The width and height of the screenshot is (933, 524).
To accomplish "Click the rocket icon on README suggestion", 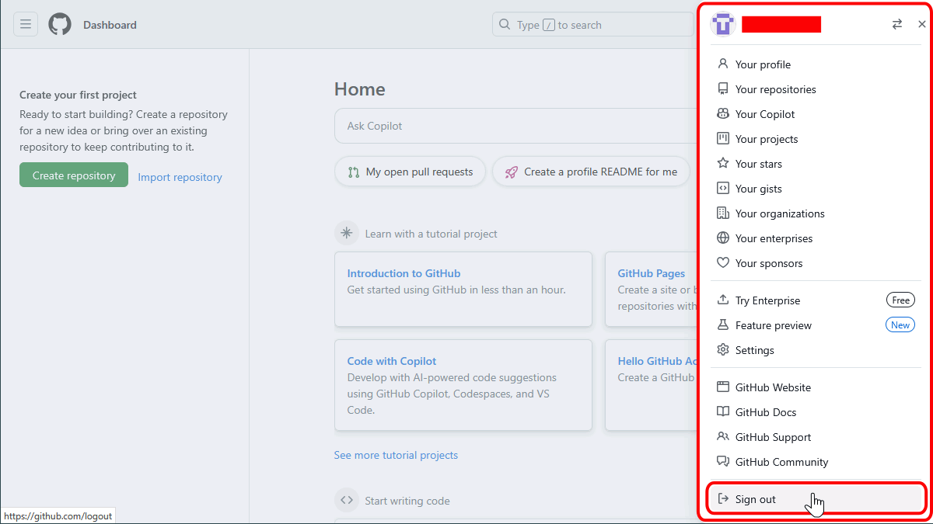I will (512, 172).
